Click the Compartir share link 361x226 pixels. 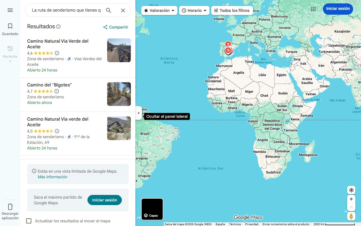(116, 27)
